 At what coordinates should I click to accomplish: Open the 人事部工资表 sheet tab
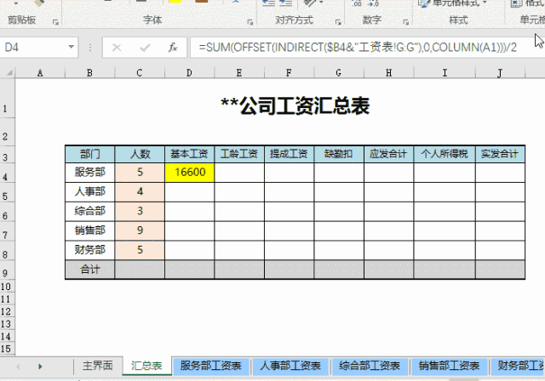tap(290, 366)
